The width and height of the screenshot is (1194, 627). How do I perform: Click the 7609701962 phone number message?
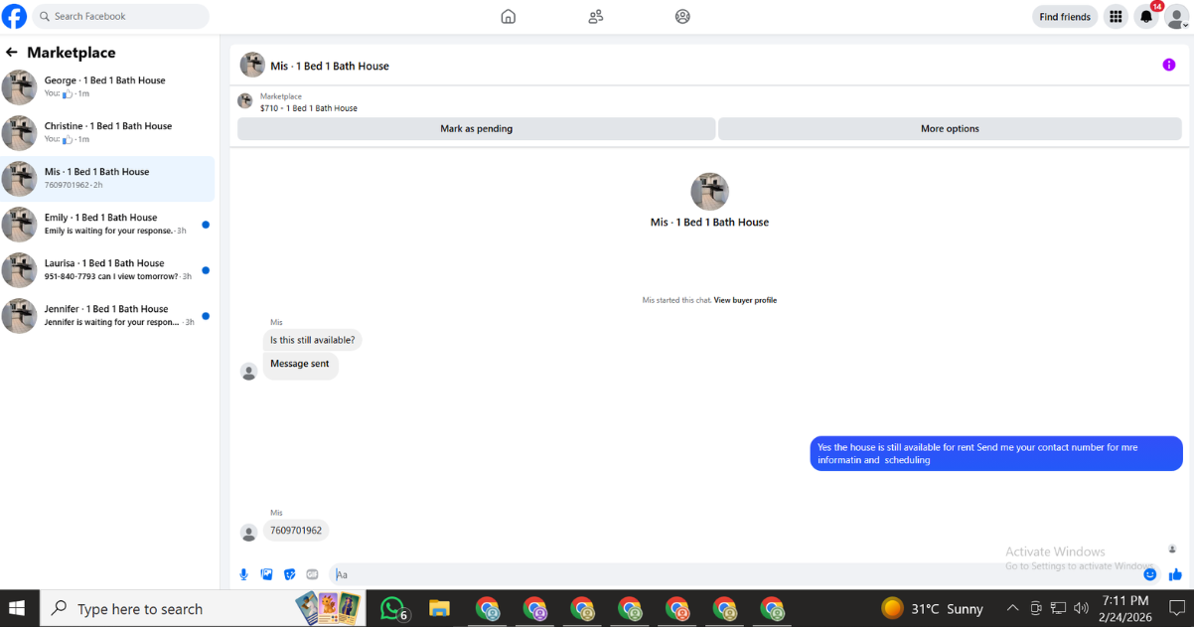tap(296, 531)
